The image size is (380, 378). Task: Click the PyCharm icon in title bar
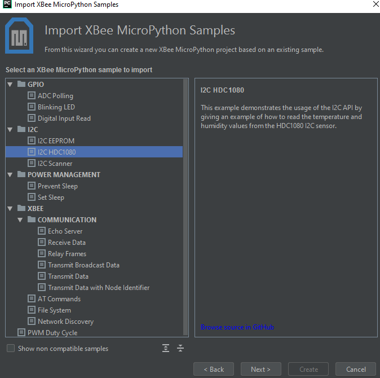[7, 4]
